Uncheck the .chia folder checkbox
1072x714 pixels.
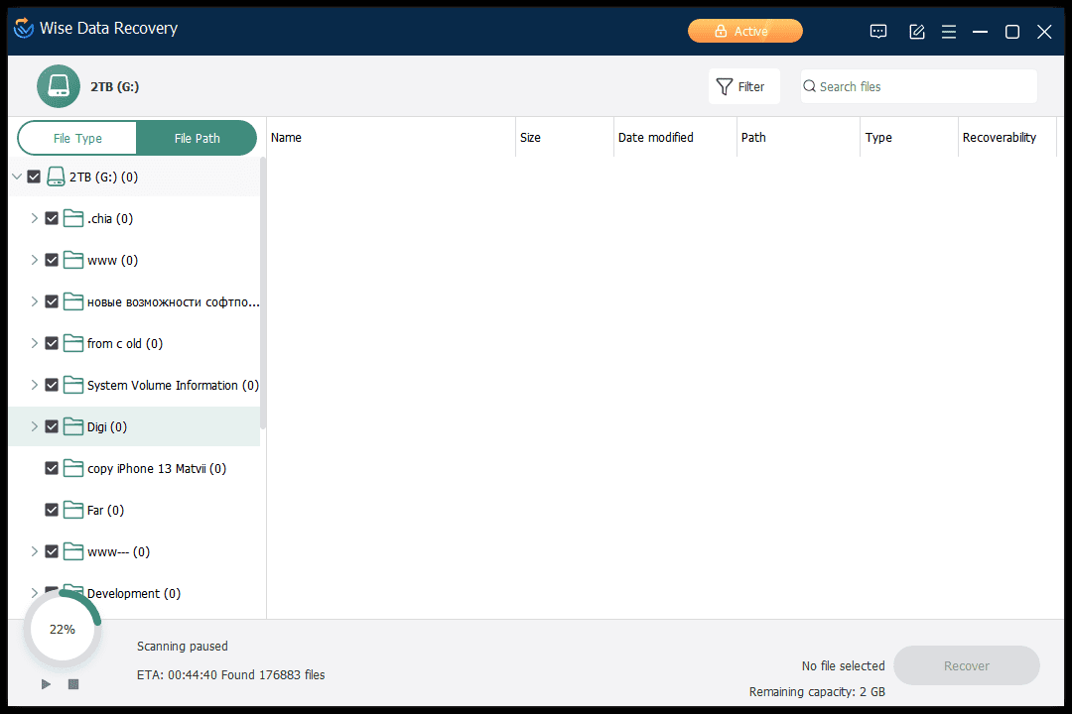(52, 218)
